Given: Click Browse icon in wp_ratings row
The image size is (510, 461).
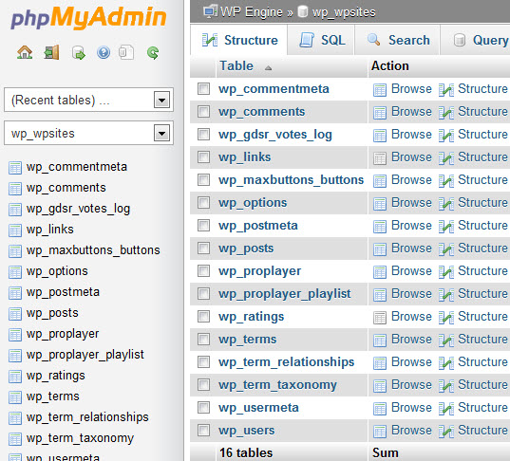Looking at the screenshot, I should tap(380, 318).
